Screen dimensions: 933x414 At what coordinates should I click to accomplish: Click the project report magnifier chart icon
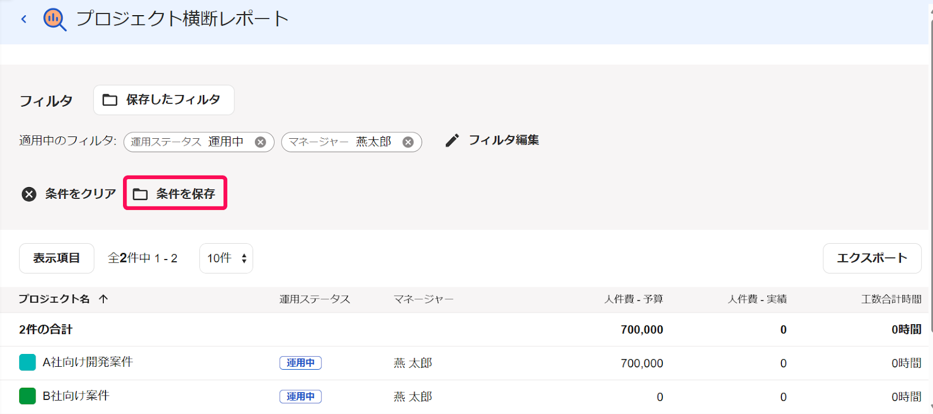tap(55, 19)
